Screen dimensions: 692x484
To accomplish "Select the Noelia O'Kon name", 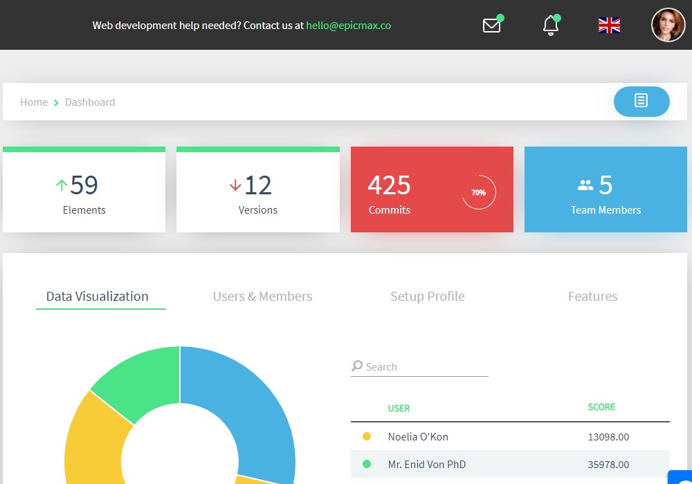I will 418,437.
